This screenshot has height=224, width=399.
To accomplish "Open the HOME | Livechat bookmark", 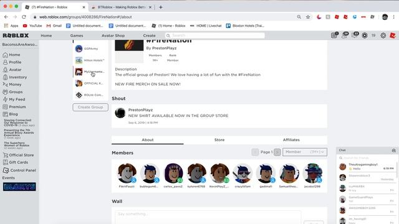I will tap(206, 26).
